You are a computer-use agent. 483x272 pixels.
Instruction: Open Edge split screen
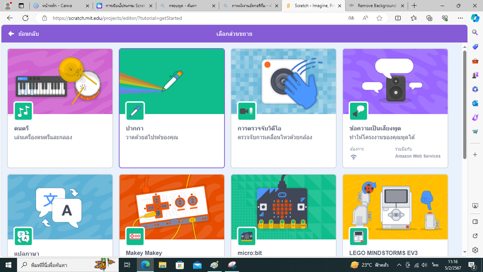pyautogui.click(x=398, y=18)
